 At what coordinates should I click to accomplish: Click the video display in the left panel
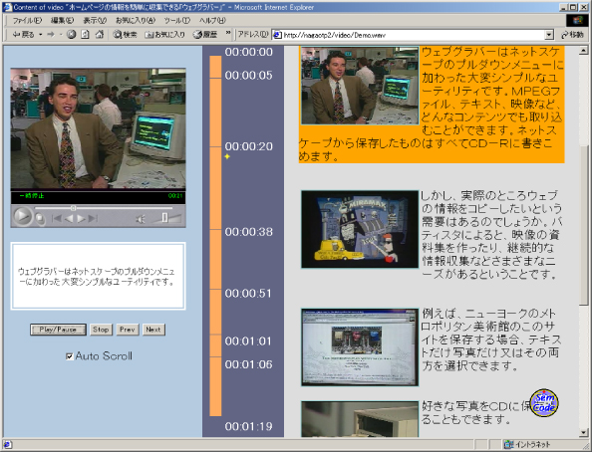coord(98,128)
